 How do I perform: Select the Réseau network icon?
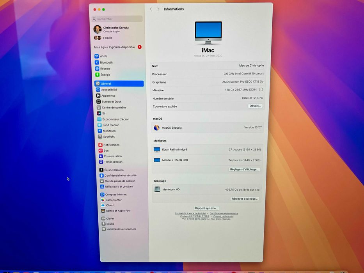point(97,69)
